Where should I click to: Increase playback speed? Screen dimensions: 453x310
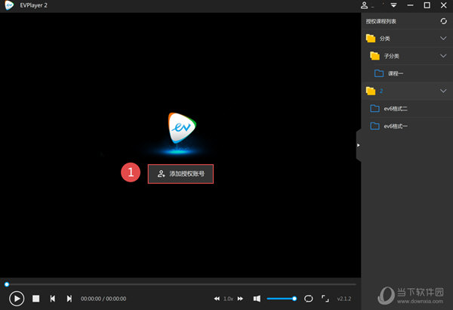[240, 299]
